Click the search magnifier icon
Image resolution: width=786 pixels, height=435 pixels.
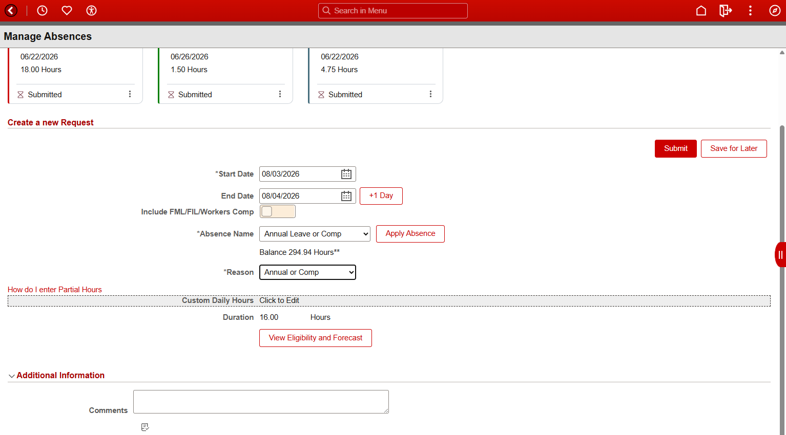tap(326, 10)
